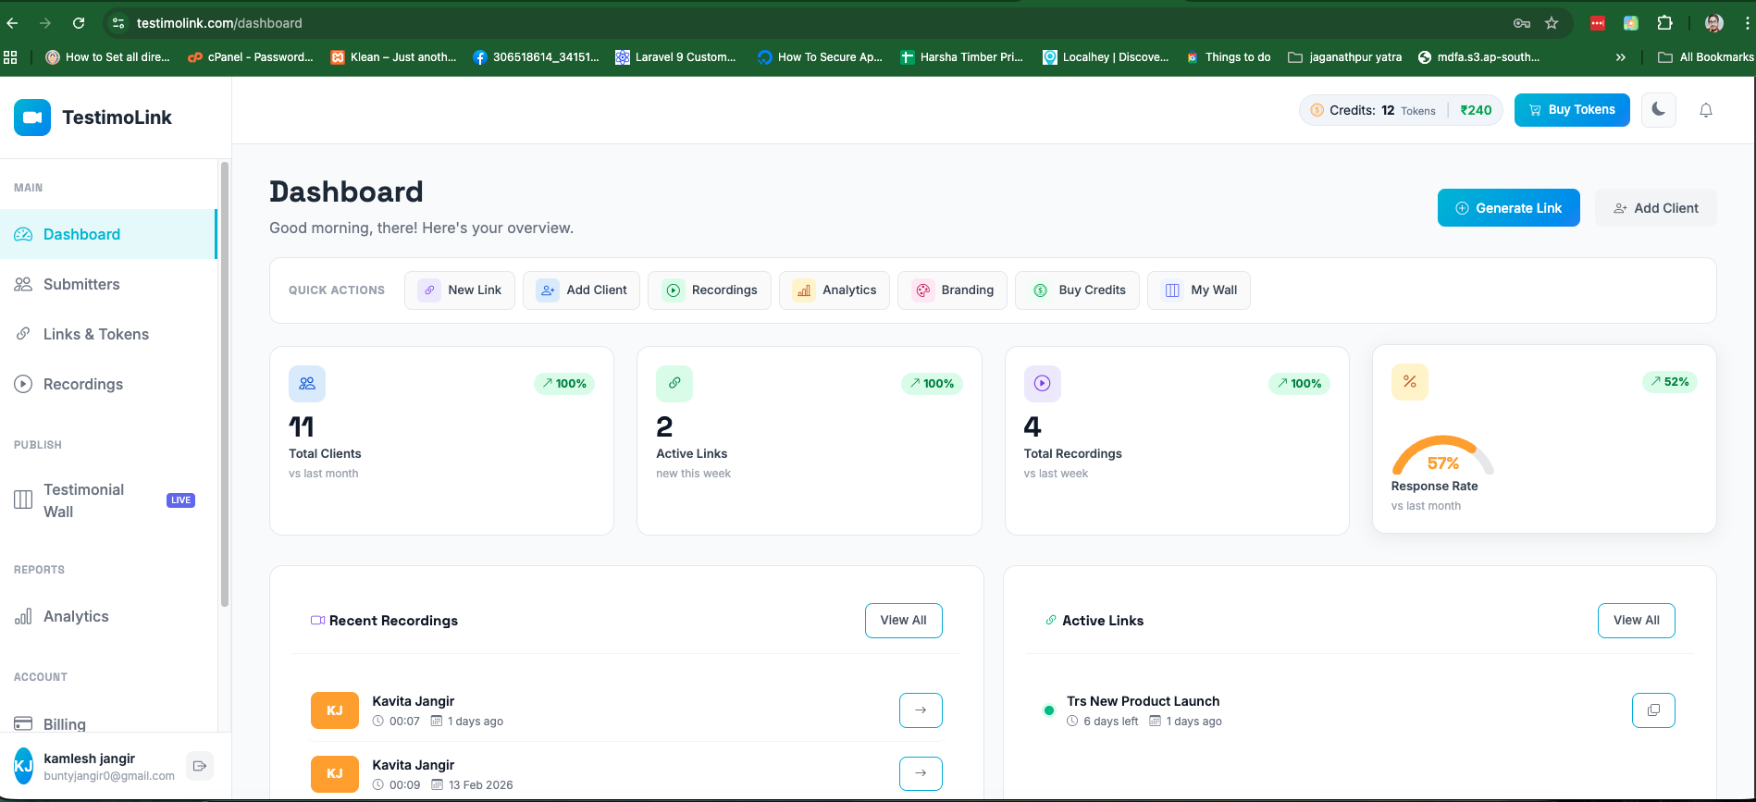The width and height of the screenshot is (1756, 802).
Task: Open the saved passwords key icon
Action: [x=1521, y=23]
